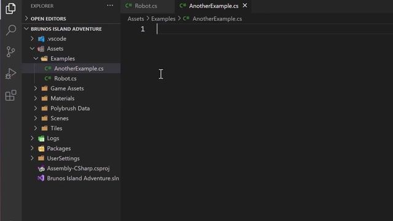Expand the Polybrush Data folder chevron
Image resolution: width=393 pixels, height=221 pixels.
coord(36,108)
